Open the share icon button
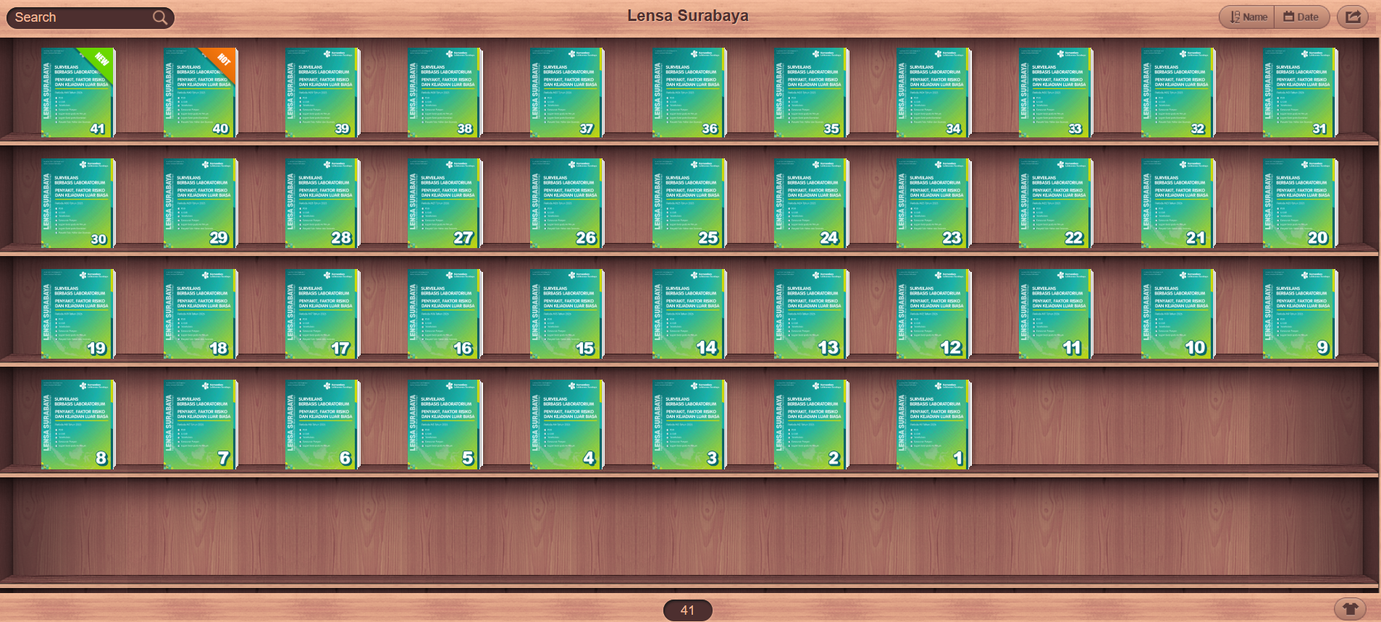The height and width of the screenshot is (622, 1381). [1353, 17]
